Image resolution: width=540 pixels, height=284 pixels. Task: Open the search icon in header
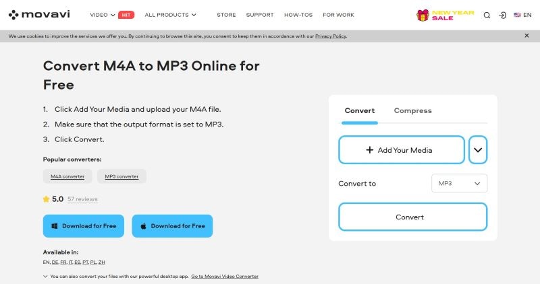[487, 15]
